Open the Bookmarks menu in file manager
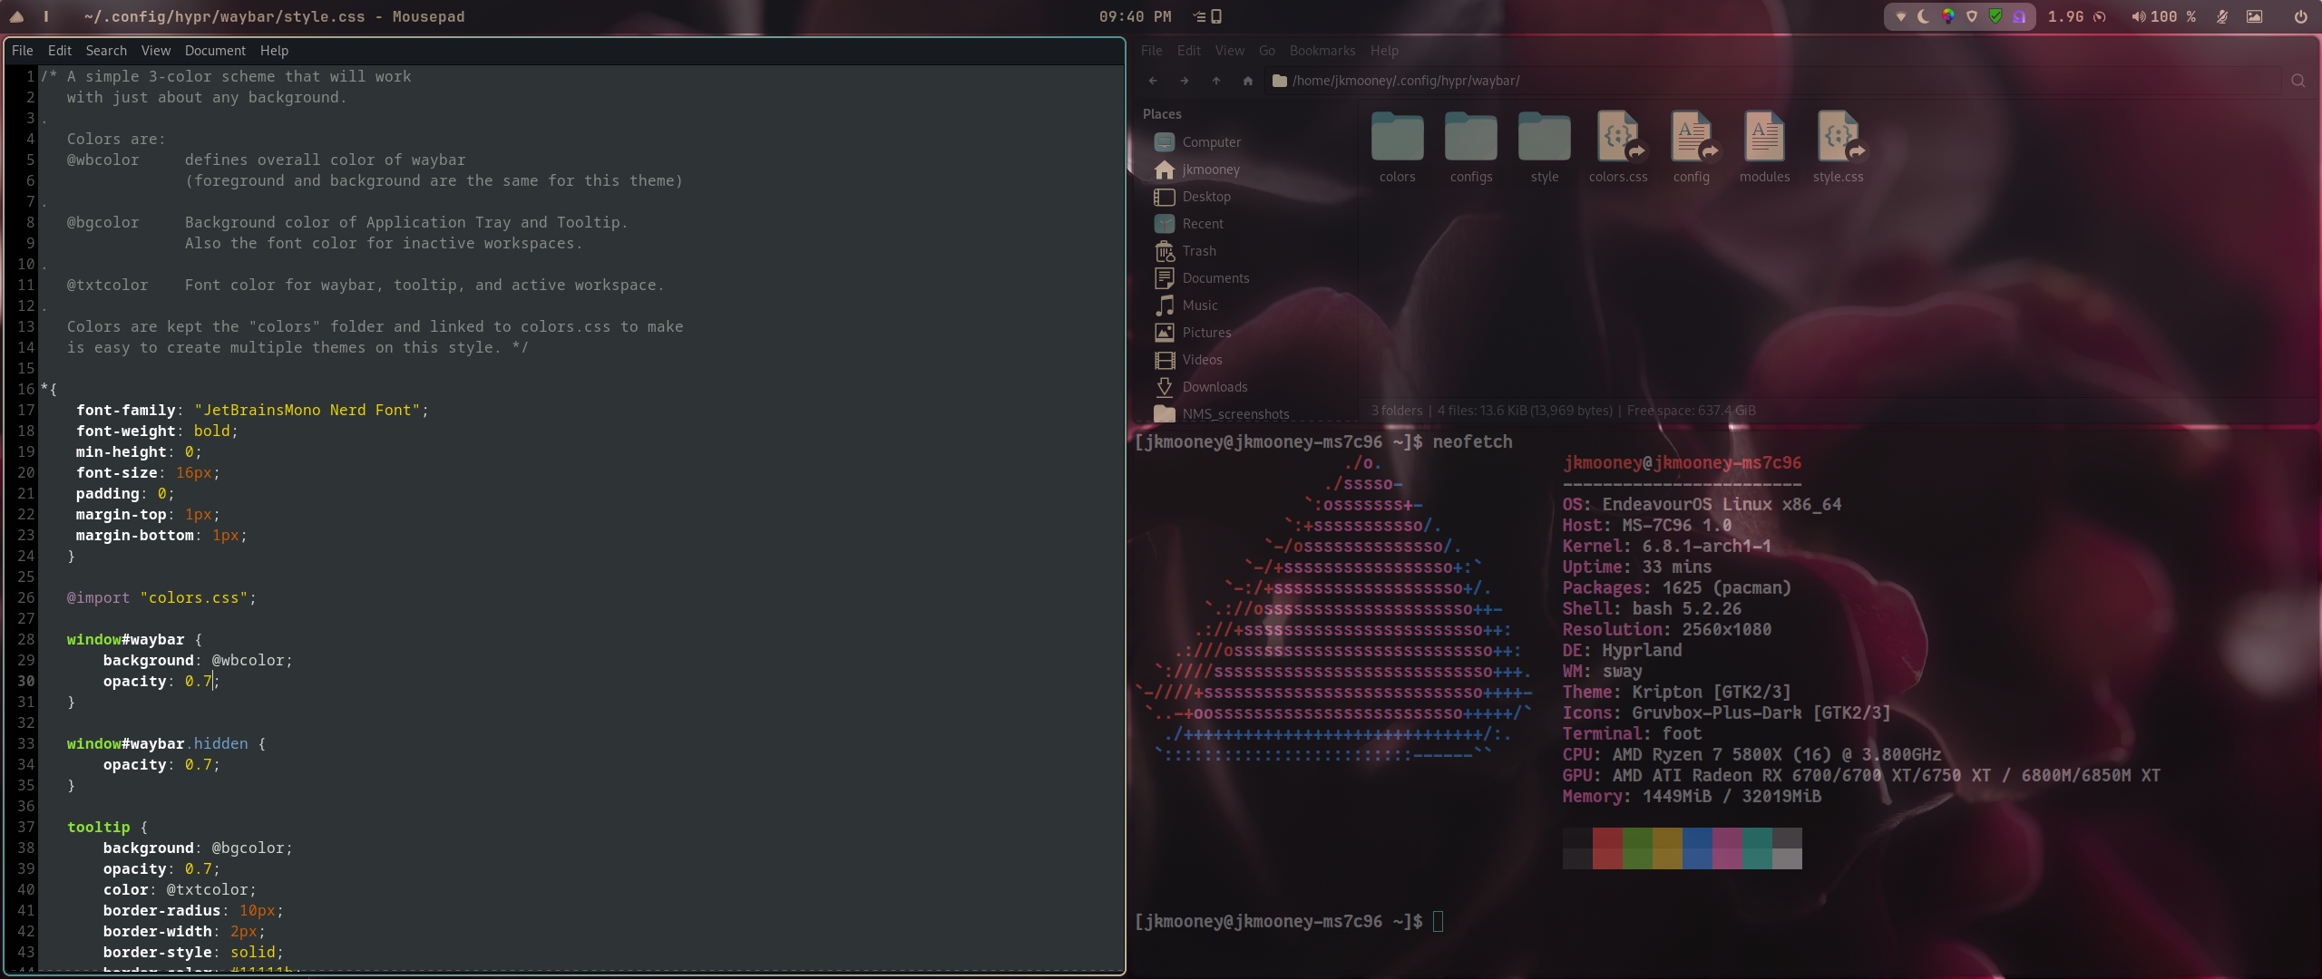Screen dimensions: 2322x979 click(1322, 51)
